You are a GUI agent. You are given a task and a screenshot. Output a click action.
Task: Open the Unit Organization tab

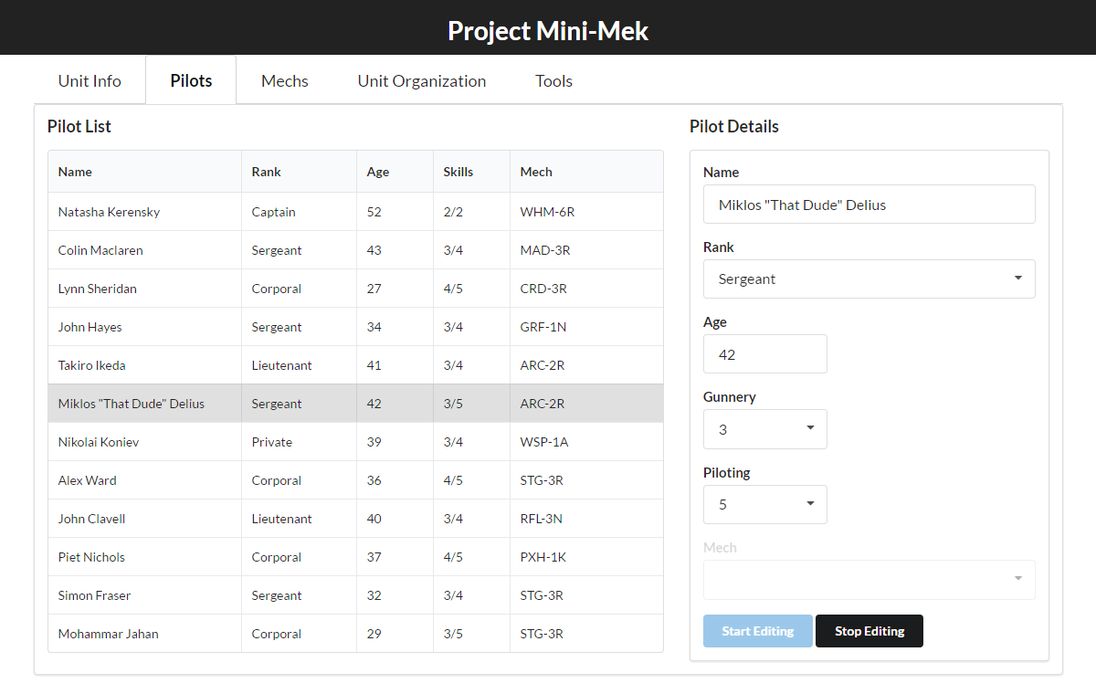pos(422,80)
